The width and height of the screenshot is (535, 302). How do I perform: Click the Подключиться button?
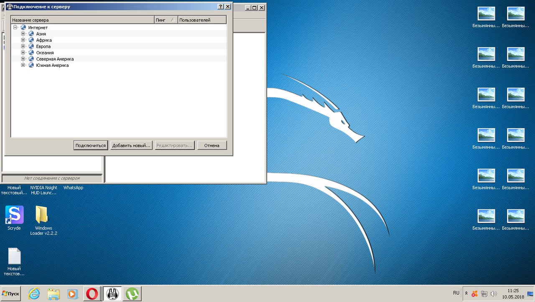tap(90, 145)
